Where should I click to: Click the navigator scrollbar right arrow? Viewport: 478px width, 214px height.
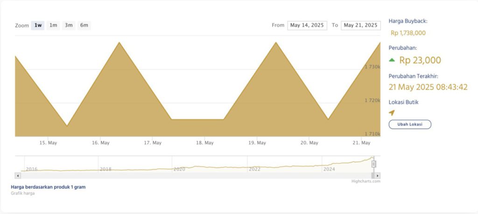coord(378,176)
